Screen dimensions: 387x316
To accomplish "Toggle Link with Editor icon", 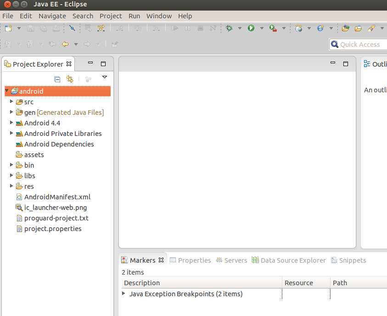I will 70,79.
